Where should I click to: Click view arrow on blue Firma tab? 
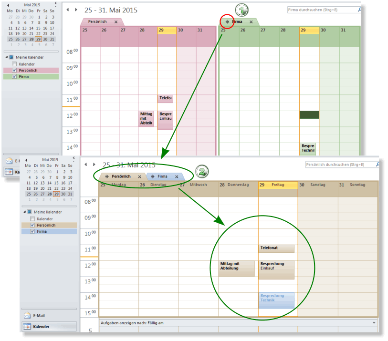pyautogui.click(x=152, y=176)
